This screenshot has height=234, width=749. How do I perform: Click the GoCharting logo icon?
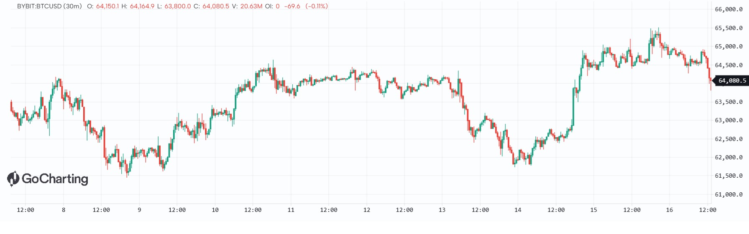pyautogui.click(x=13, y=179)
